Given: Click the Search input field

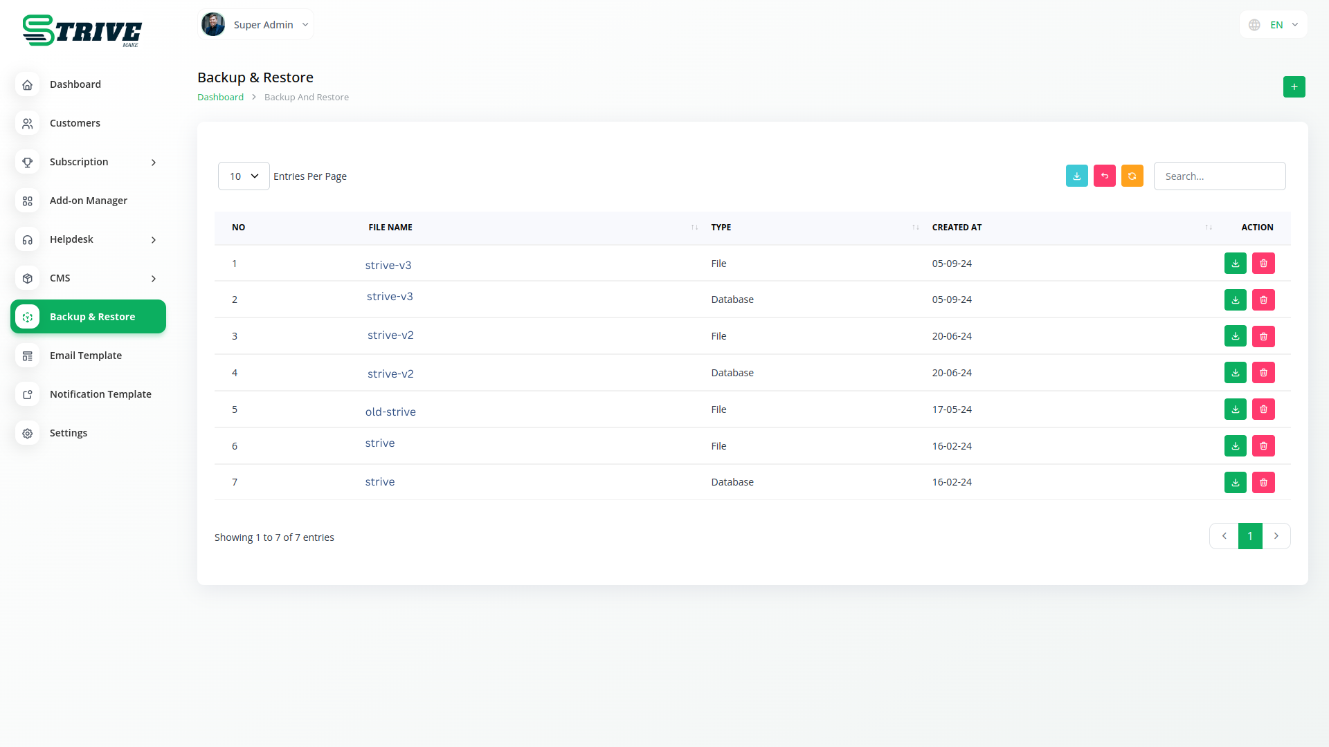Looking at the screenshot, I should [1219, 176].
